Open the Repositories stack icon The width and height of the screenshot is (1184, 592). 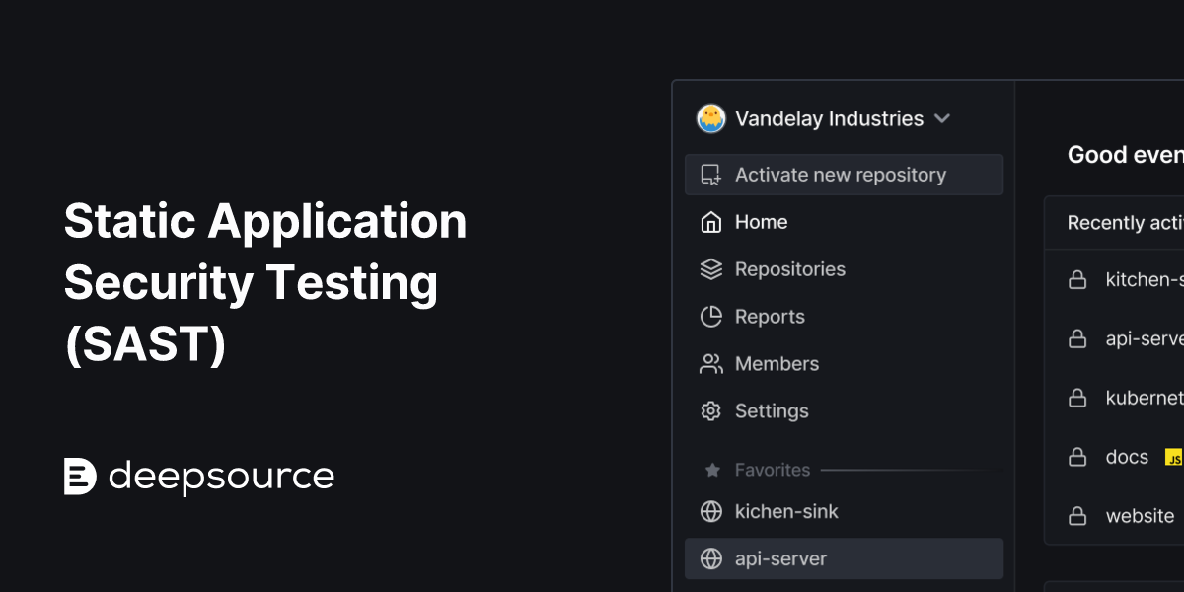pos(710,269)
